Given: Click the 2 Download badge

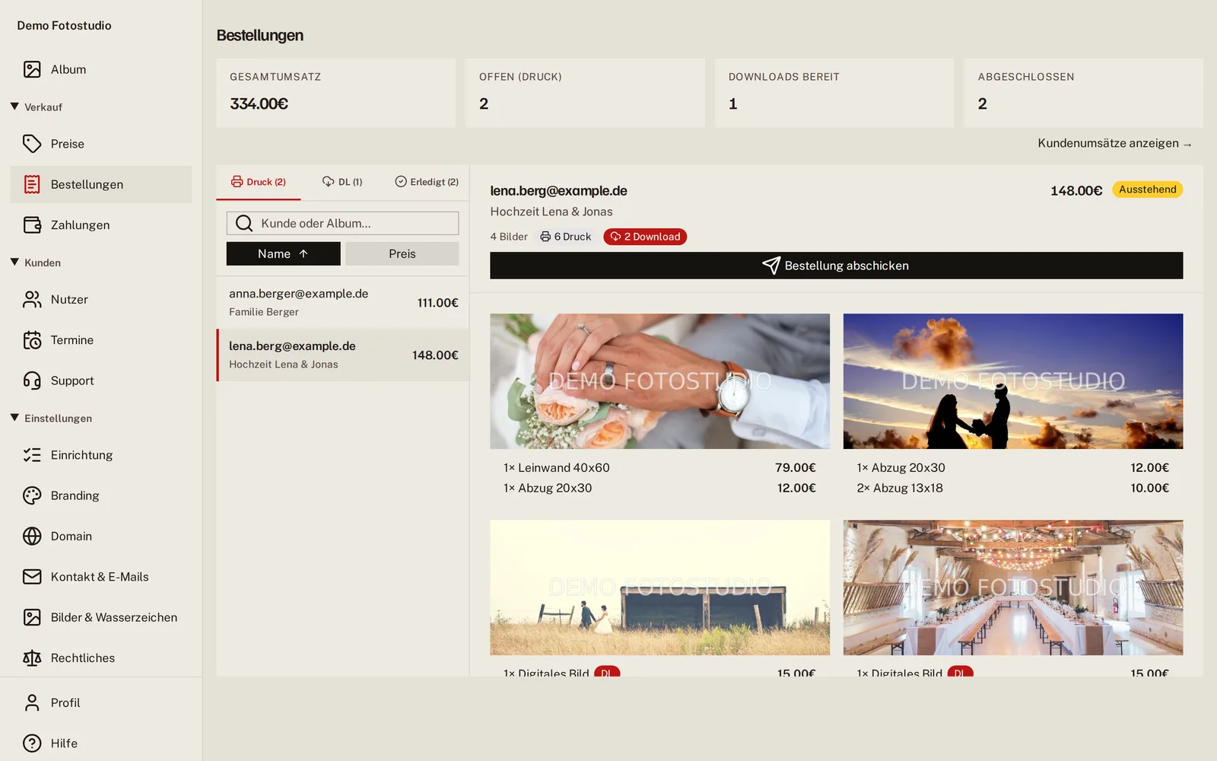Looking at the screenshot, I should point(645,237).
